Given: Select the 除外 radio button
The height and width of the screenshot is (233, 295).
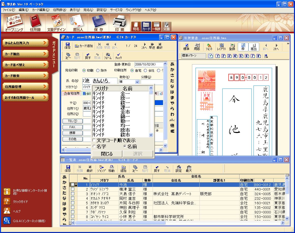Looking at the screenshot, I should [98, 71].
